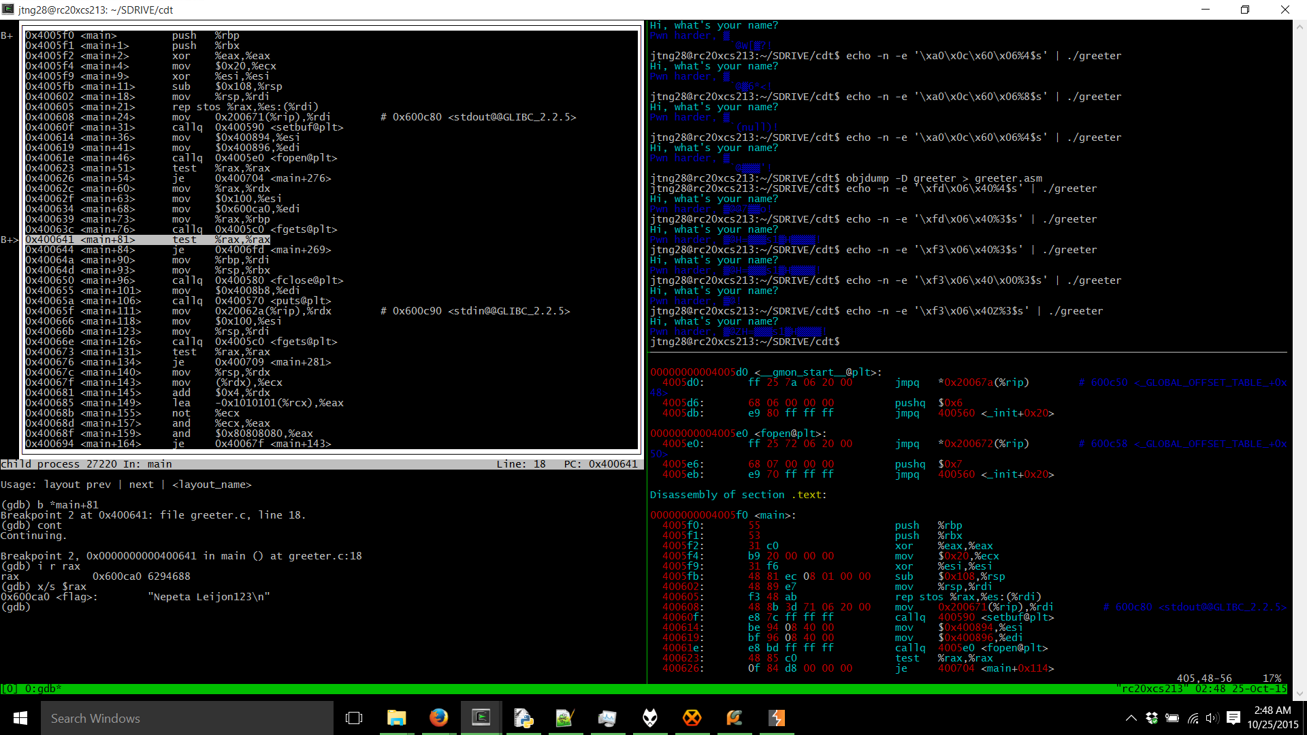This screenshot has width=1307, height=735.
Task: Click tmux status '"rc20xcs213" 02:48 25-Oct-15'
Action: pos(1202,689)
